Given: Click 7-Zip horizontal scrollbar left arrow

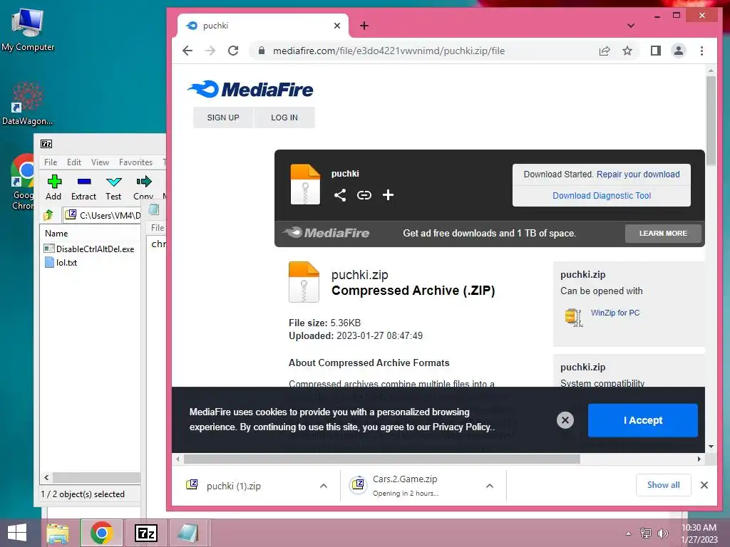Looking at the screenshot, I should click(x=46, y=477).
